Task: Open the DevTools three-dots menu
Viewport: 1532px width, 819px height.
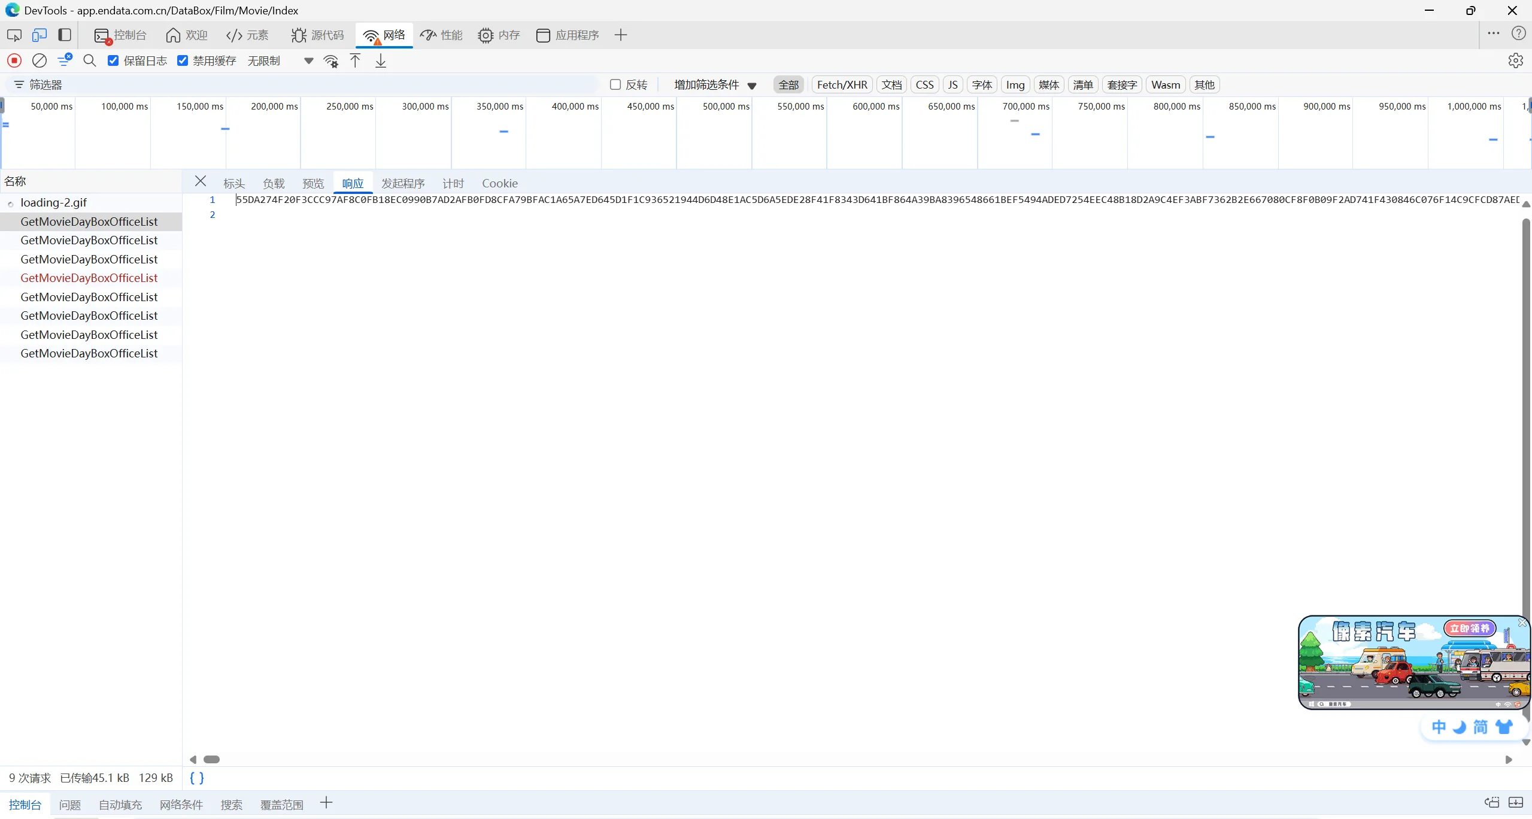Action: coord(1493,34)
